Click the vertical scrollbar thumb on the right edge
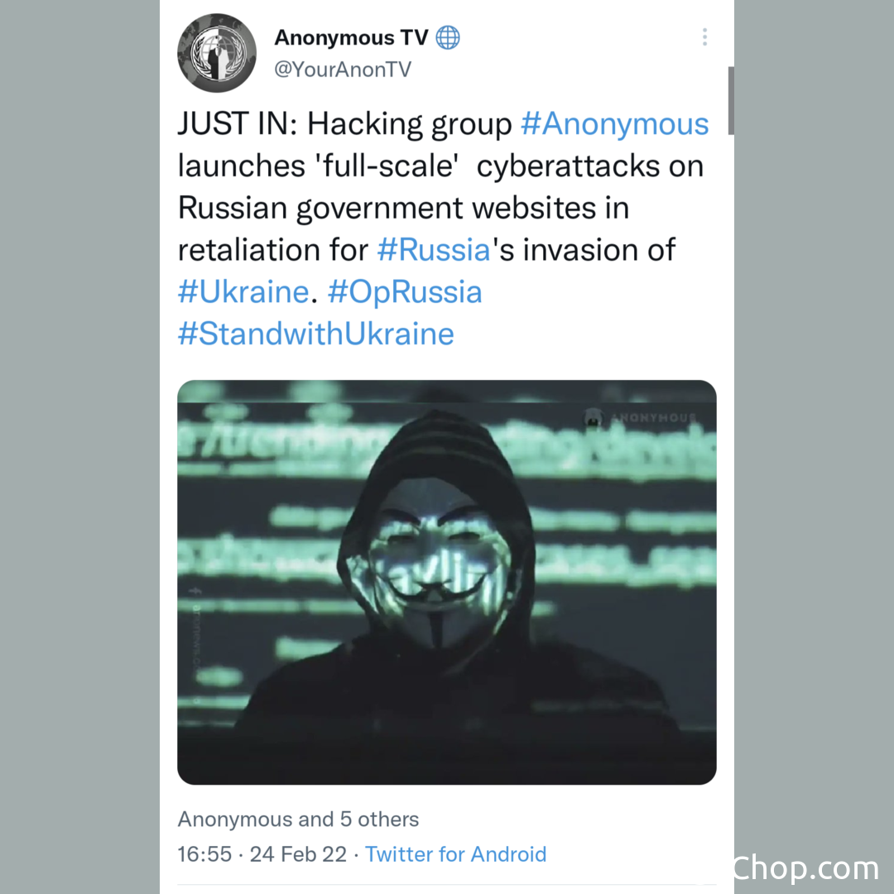The height and width of the screenshot is (894, 894). [x=731, y=100]
